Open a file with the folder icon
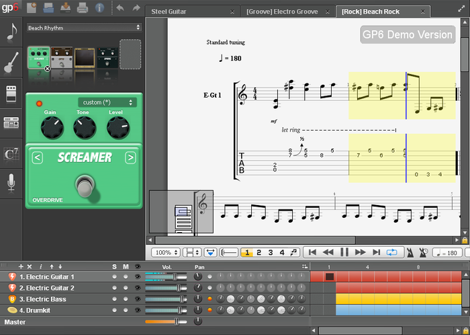Image resolution: width=470 pixels, height=335 pixels. pyautogui.click(x=48, y=8)
